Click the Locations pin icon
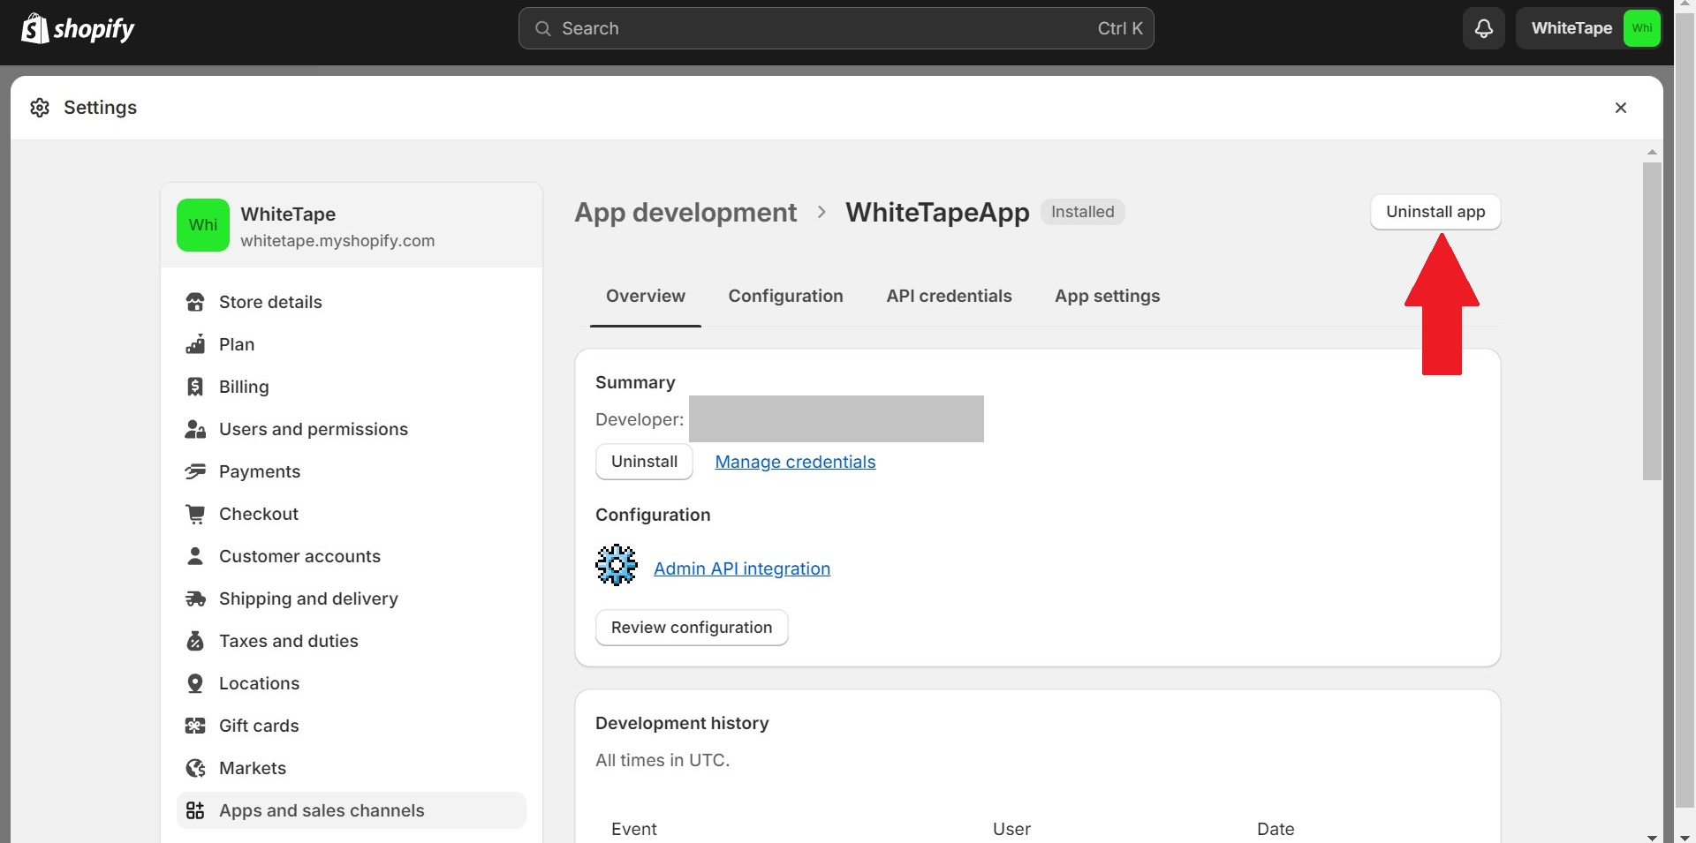This screenshot has width=1696, height=843. click(195, 683)
